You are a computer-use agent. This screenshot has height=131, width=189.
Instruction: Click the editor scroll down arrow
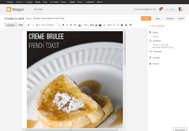(124, 127)
